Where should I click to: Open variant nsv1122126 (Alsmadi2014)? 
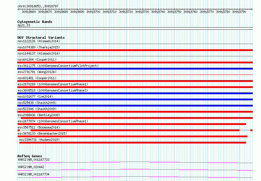pyautogui.click(x=39, y=41)
